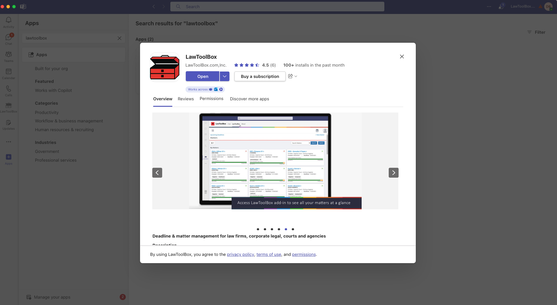Open the terms of use link
Screen dimensions: 557x305
click(269, 254)
